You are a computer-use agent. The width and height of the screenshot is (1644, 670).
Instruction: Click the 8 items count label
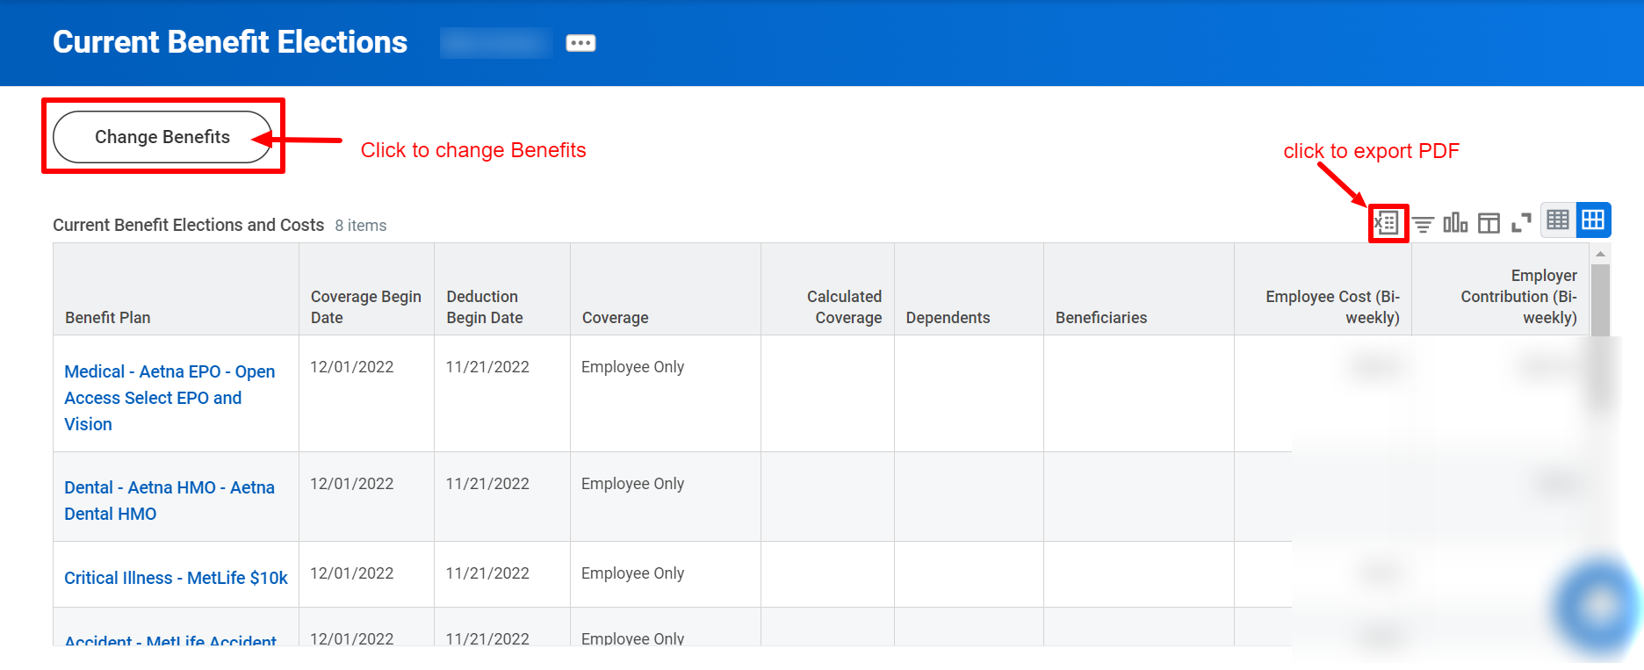(361, 226)
